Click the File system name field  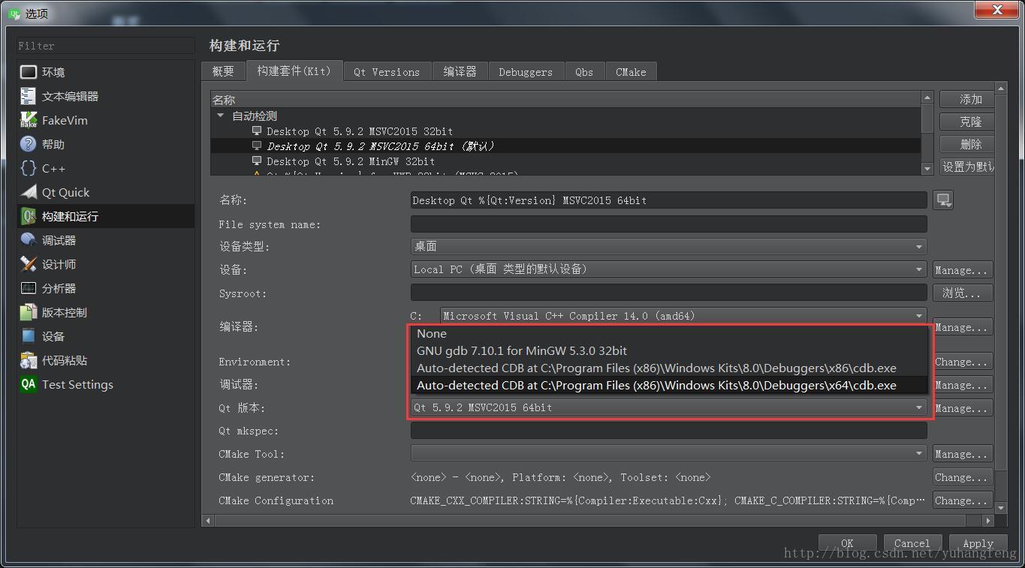pyautogui.click(x=668, y=224)
